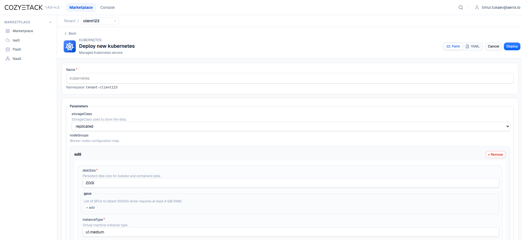Open the client123 tenant dropdown
522x240 pixels.
(100, 21)
